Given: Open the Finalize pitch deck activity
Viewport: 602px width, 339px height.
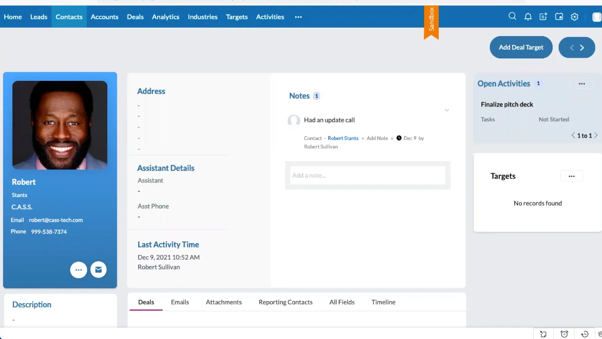Looking at the screenshot, I should coord(507,105).
